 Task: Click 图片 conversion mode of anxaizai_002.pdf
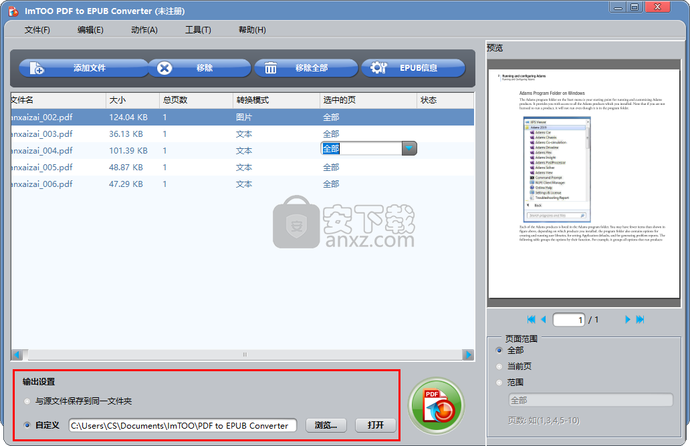click(244, 118)
